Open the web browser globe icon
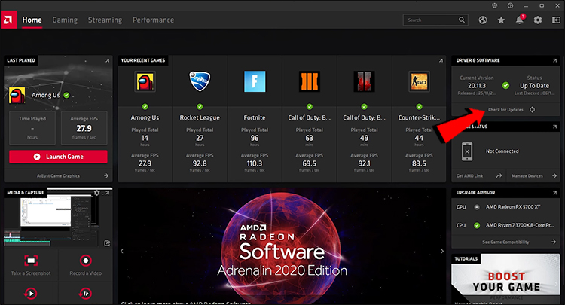Screen dimensions: 565x305 (x=483, y=20)
